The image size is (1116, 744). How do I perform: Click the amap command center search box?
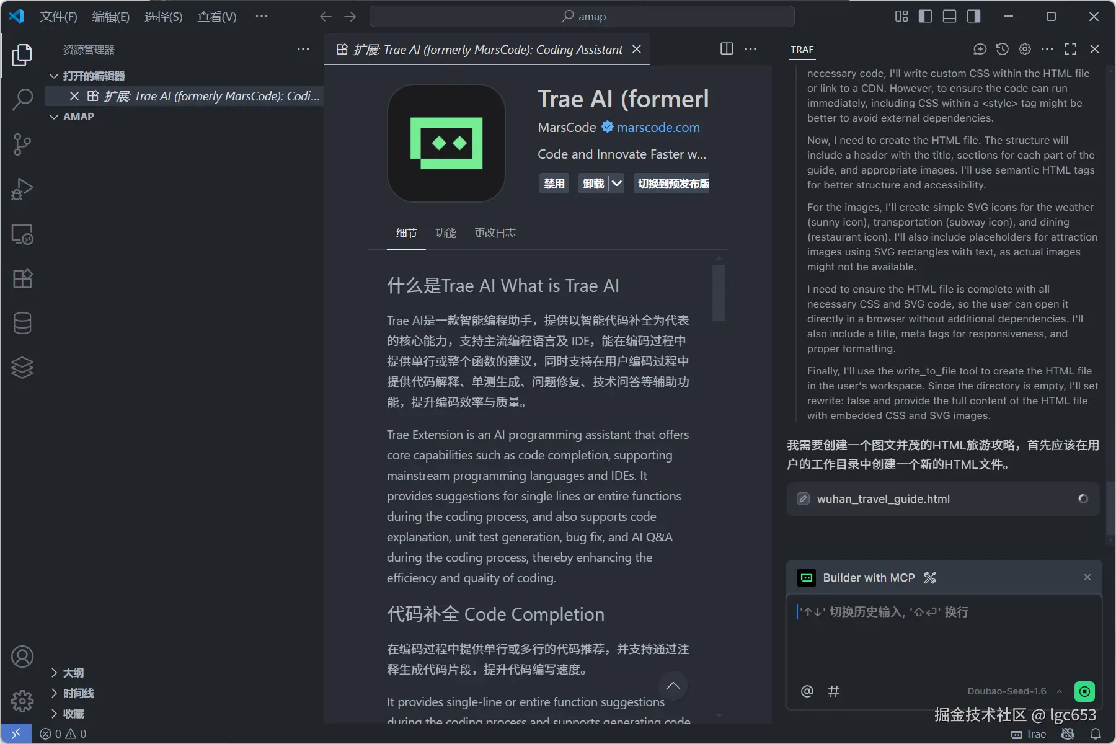[x=582, y=17]
